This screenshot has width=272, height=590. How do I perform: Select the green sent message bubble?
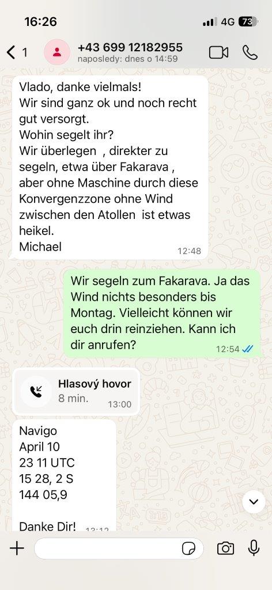[x=161, y=313]
